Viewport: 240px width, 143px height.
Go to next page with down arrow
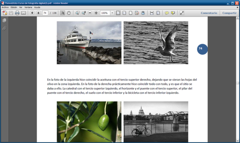pos(38,13)
